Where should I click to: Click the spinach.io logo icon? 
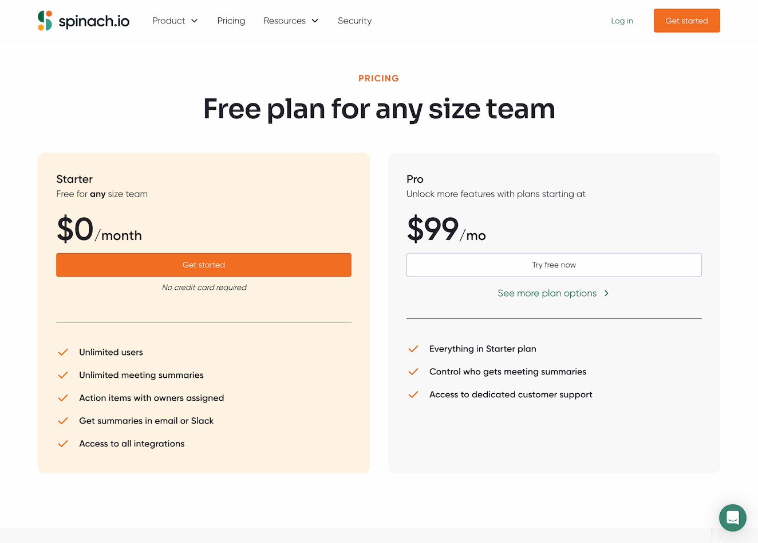coord(44,20)
